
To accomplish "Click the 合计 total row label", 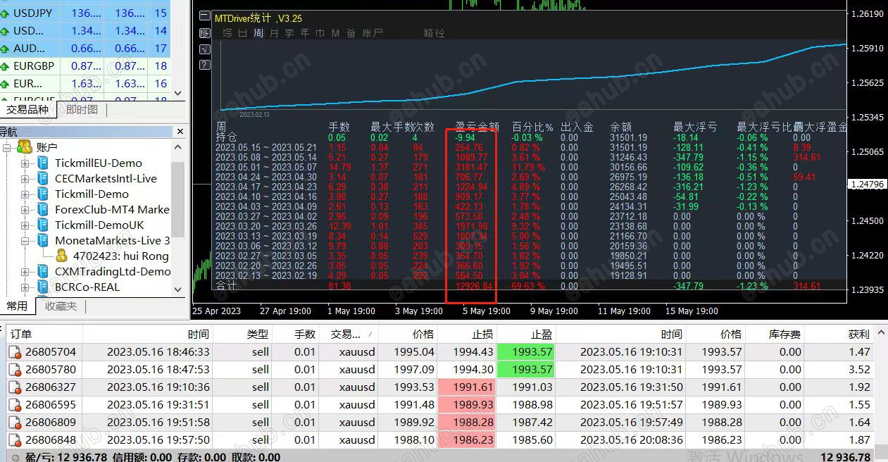I will [226, 286].
